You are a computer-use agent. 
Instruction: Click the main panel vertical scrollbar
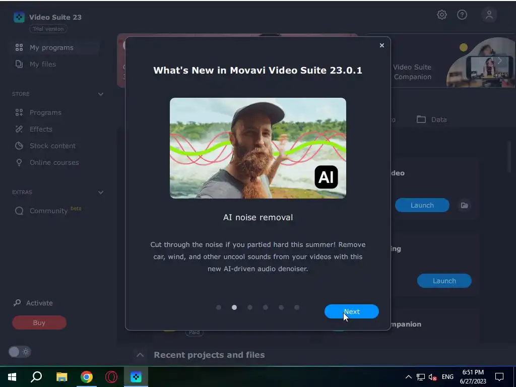coord(510,157)
